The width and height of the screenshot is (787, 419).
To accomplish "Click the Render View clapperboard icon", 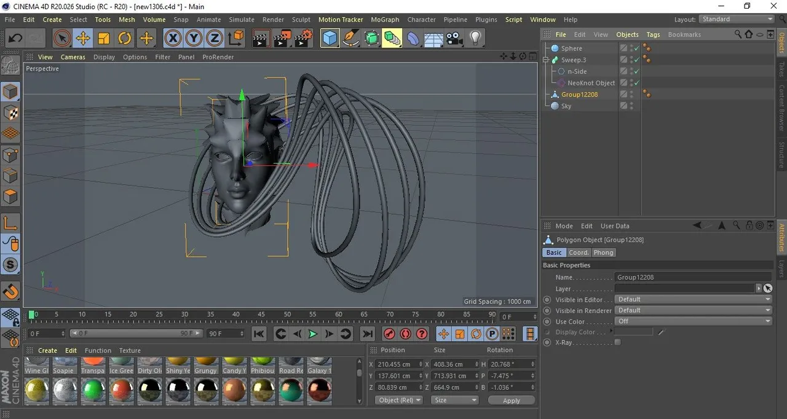I will point(261,38).
